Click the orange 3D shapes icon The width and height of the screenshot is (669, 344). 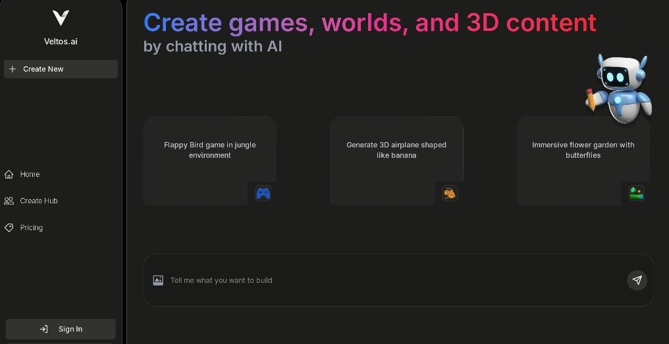[450, 193]
